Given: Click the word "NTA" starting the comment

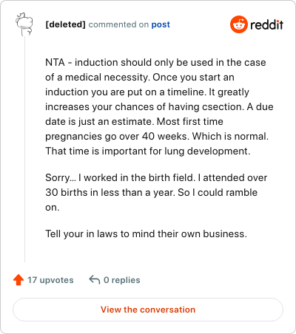Looking at the screenshot, I should [x=55, y=62].
